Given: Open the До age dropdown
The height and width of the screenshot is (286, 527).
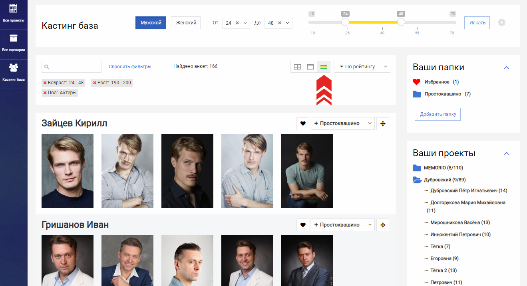Looking at the screenshot, I should click(x=288, y=23).
